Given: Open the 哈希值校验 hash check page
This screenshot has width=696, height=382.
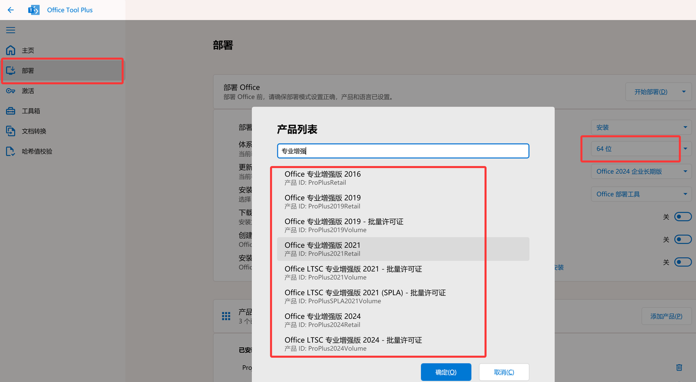Looking at the screenshot, I should pyautogui.click(x=37, y=152).
